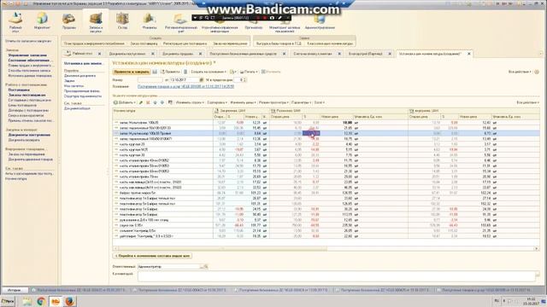547x307 pixels.
Task: Open Управление запасами in left navigation
Action: click(27, 55)
